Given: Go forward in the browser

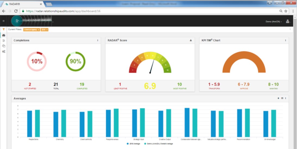Looking at the screenshot, I should click(x=10, y=11).
